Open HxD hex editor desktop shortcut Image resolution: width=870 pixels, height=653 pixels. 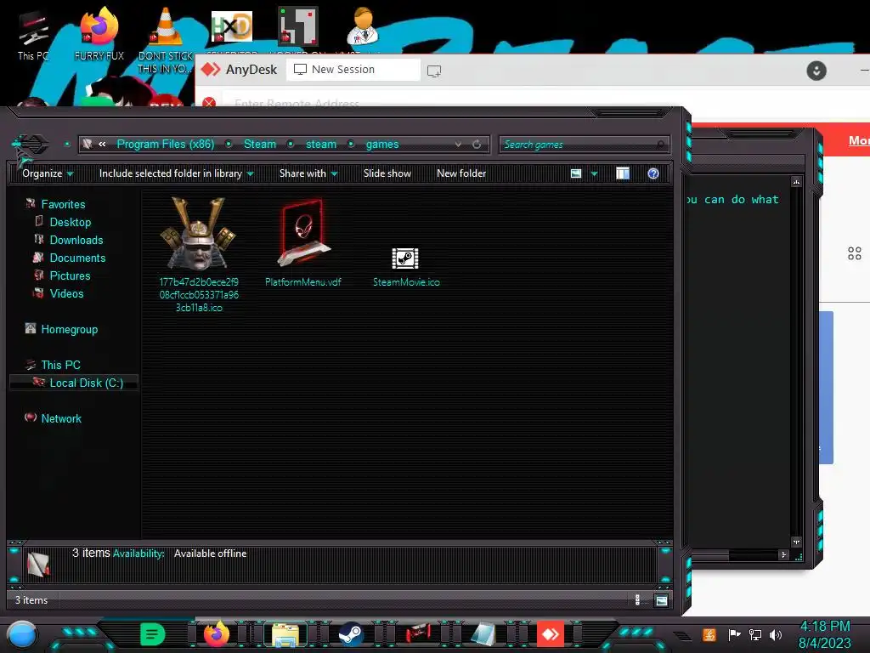(232, 28)
